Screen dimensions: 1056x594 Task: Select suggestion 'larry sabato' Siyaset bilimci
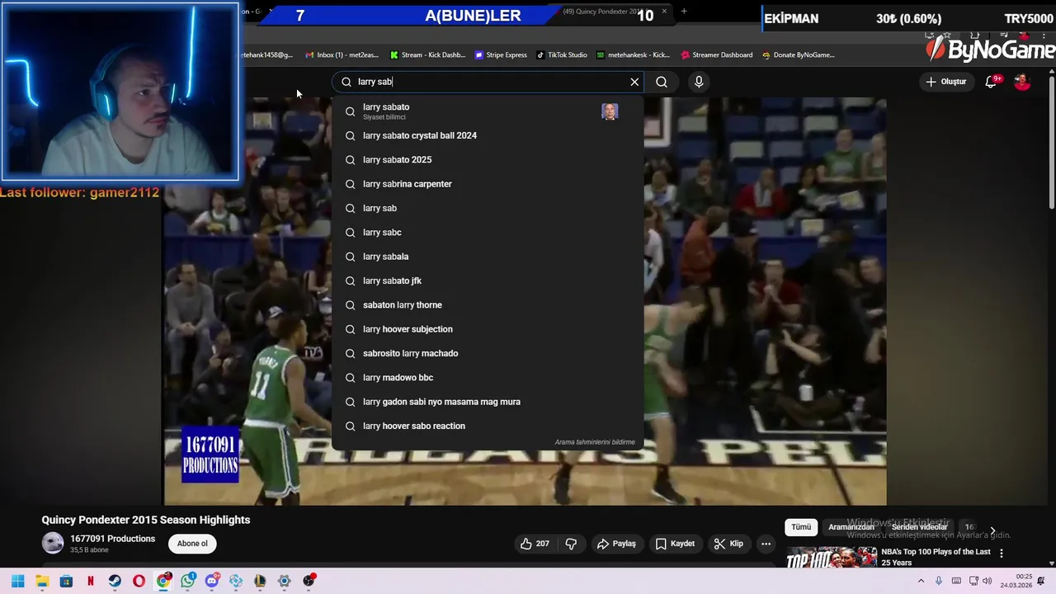488,111
